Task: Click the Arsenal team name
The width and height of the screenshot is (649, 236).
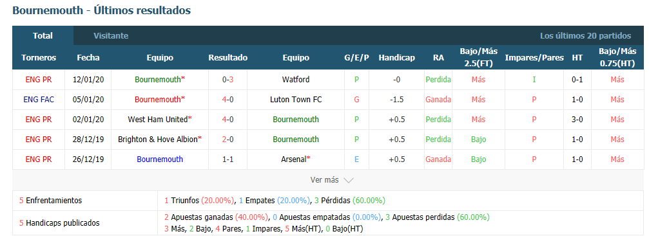Action: 294,159
